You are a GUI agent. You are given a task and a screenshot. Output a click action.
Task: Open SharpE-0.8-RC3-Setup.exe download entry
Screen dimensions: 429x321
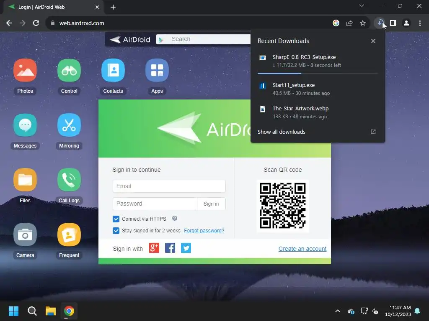coord(318,61)
